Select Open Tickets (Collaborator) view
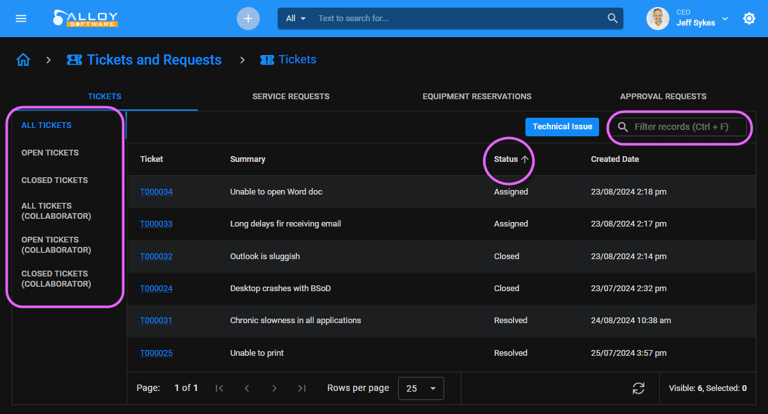The image size is (768, 414). [56, 245]
